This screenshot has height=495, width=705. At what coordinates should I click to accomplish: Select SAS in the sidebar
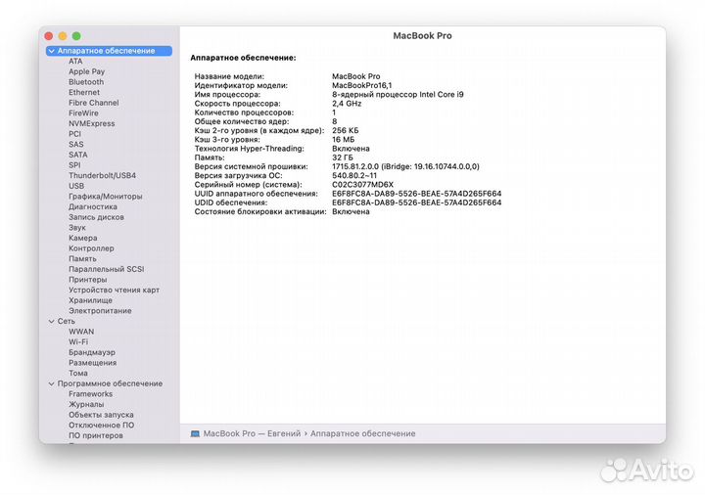click(x=76, y=144)
